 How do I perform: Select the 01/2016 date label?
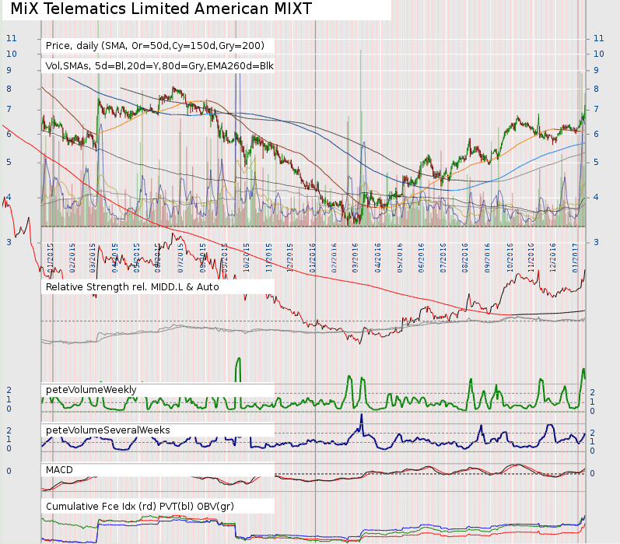pyautogui.click(x=313, y=258)
